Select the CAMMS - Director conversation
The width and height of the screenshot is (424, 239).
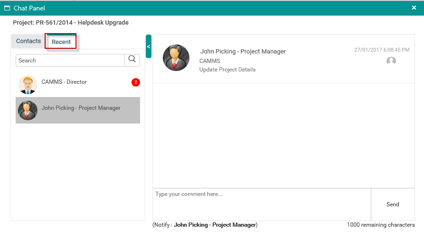[78, 84]
